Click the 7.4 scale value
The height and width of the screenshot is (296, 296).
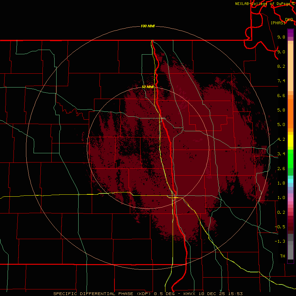click(x=281, y=81)
